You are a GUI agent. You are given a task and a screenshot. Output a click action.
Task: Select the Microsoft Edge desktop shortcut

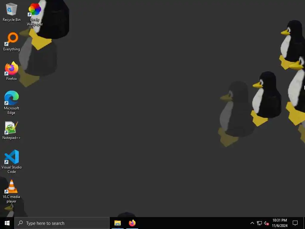tap(12, 103)
